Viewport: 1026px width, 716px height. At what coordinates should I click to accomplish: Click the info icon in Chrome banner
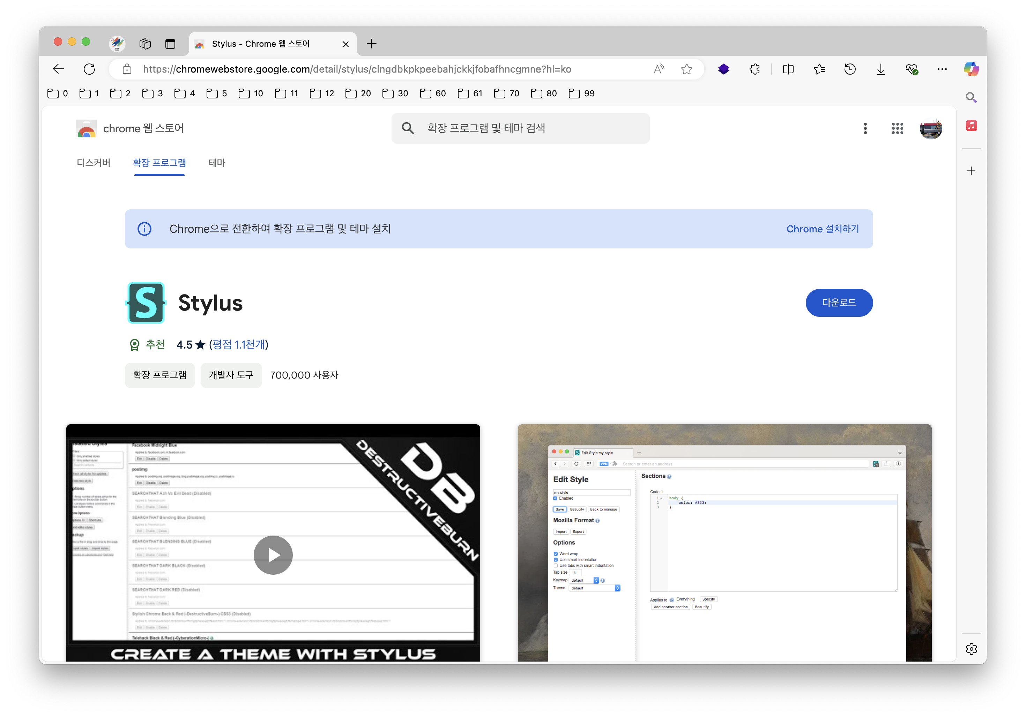coord(144,229)
